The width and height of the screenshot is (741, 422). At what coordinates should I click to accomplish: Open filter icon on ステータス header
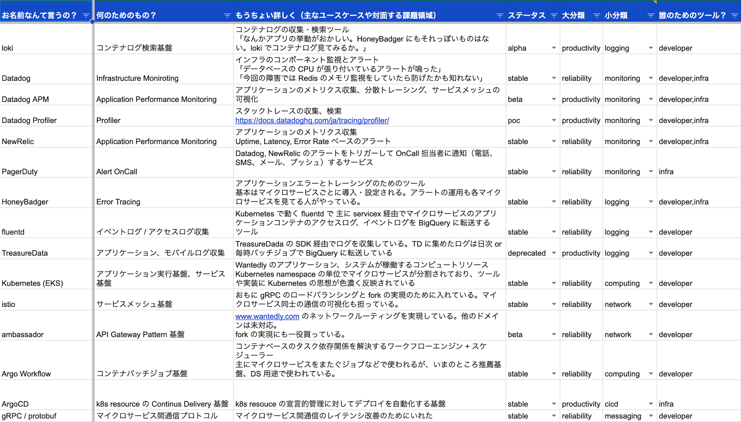coord(554,15)
